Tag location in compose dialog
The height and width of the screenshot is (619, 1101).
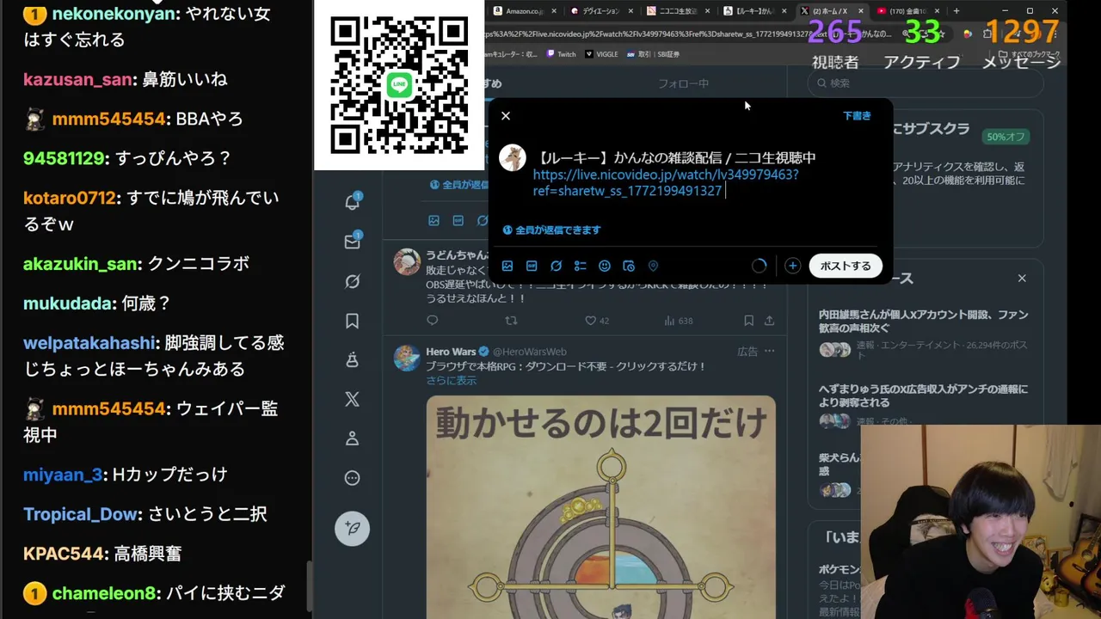pyautogui.click(x=653, y=266)
